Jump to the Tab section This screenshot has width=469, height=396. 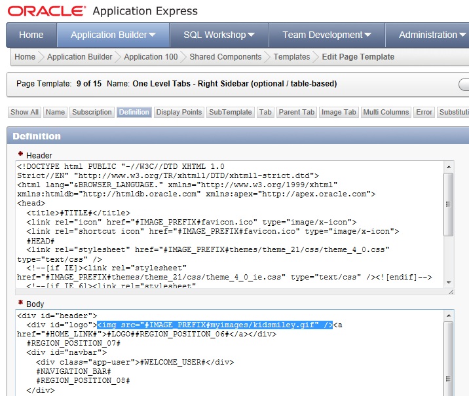265,112
